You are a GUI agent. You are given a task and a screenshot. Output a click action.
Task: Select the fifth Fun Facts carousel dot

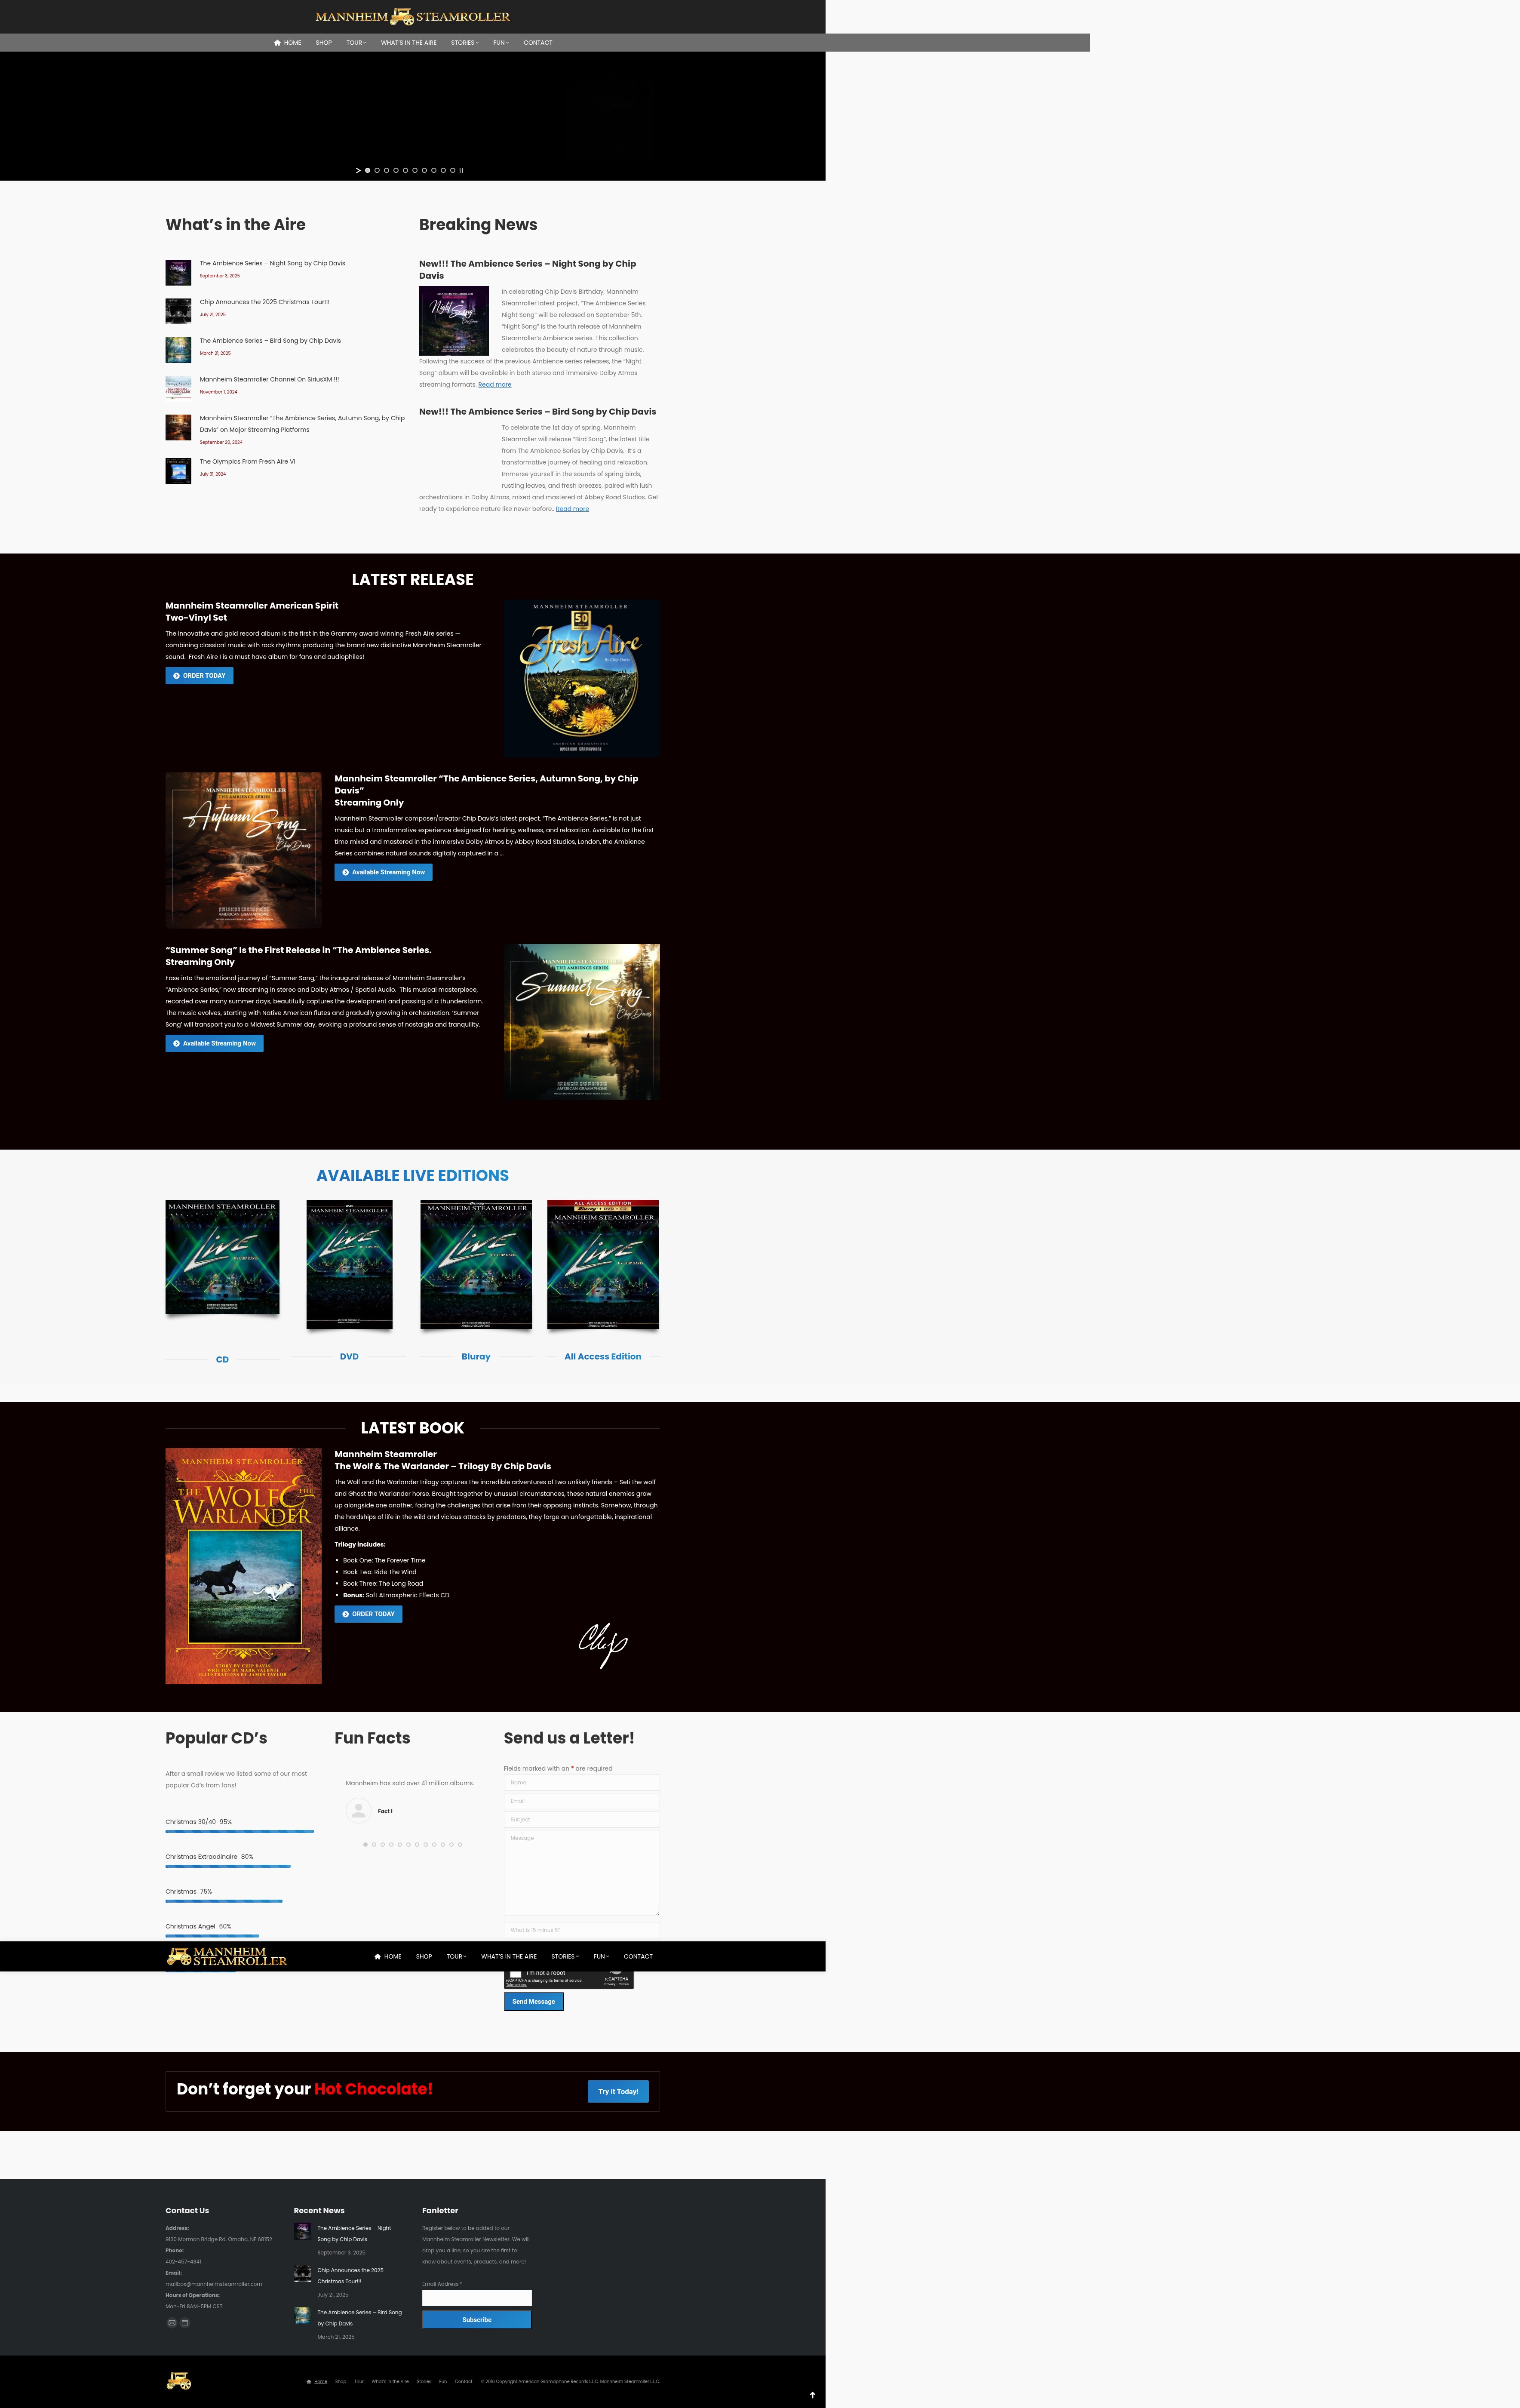pos(400,1844)
